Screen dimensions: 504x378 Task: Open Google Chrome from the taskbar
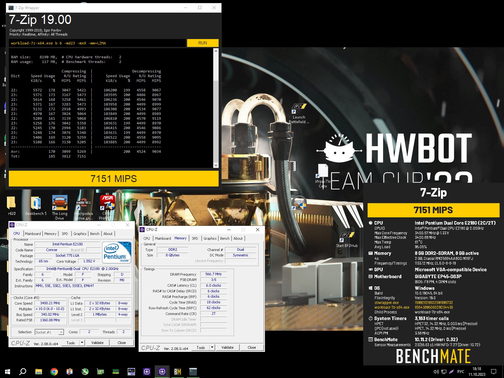[x=54, y=372]
